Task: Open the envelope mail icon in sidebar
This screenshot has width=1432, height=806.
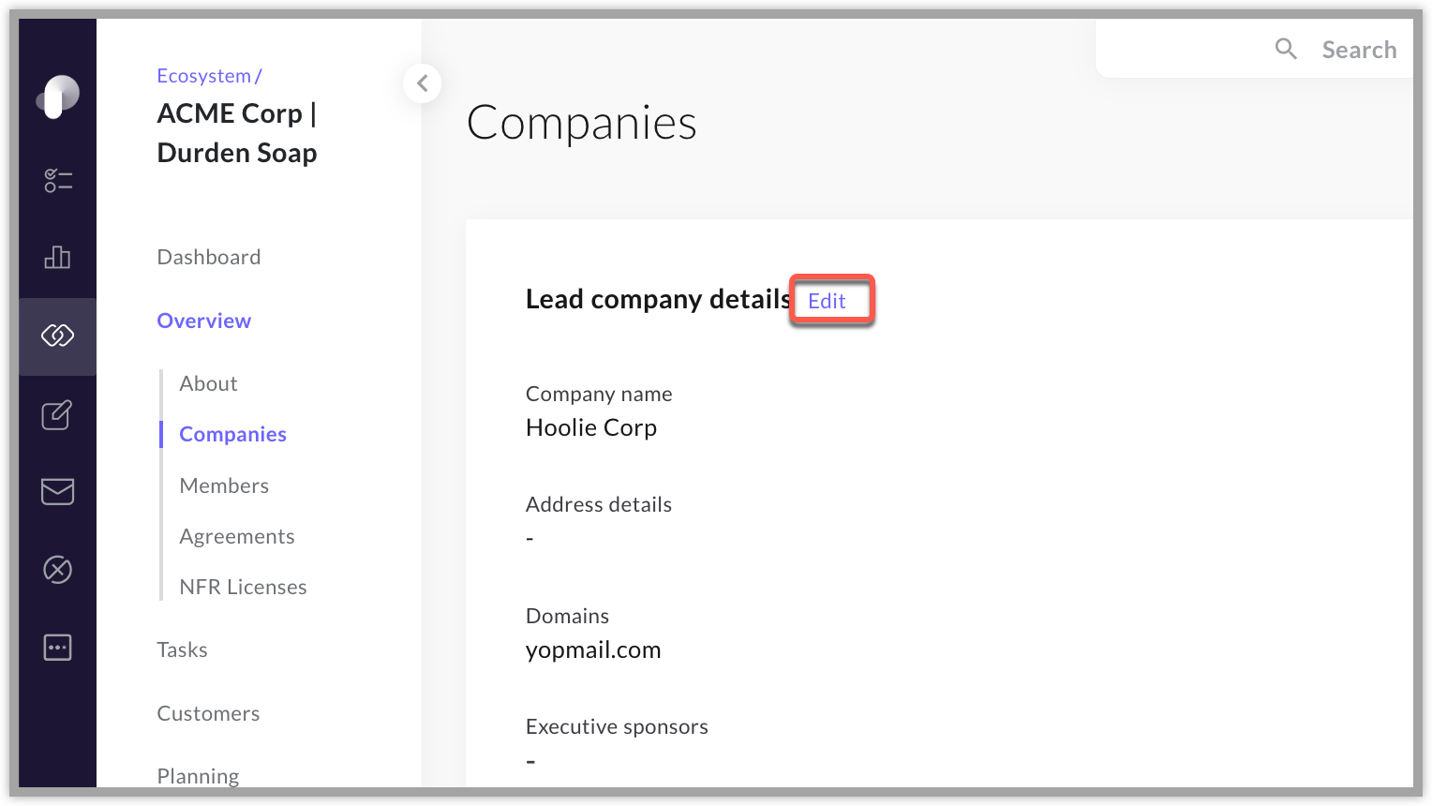Action: coord(58,491)
